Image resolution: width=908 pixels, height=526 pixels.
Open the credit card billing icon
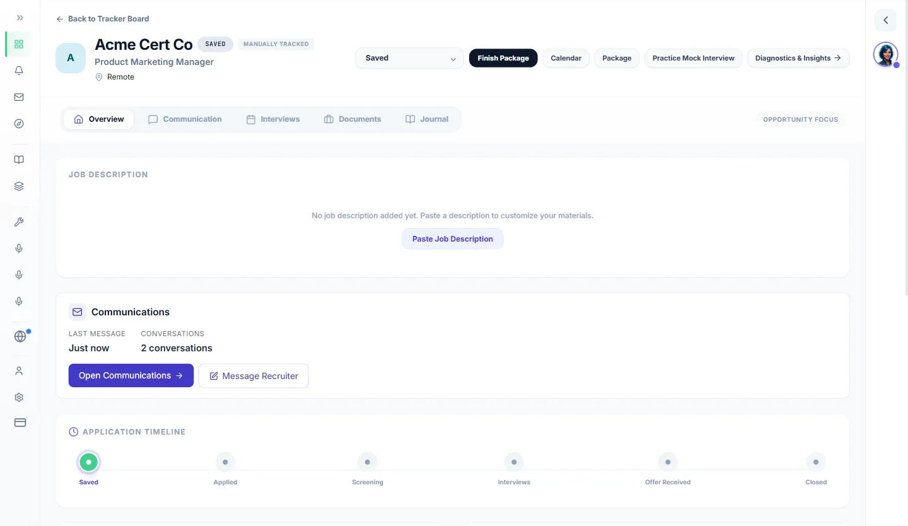coord(20,423)
